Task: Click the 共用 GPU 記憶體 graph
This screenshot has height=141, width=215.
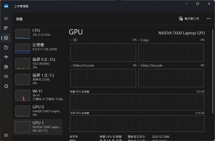Action: 137,124
